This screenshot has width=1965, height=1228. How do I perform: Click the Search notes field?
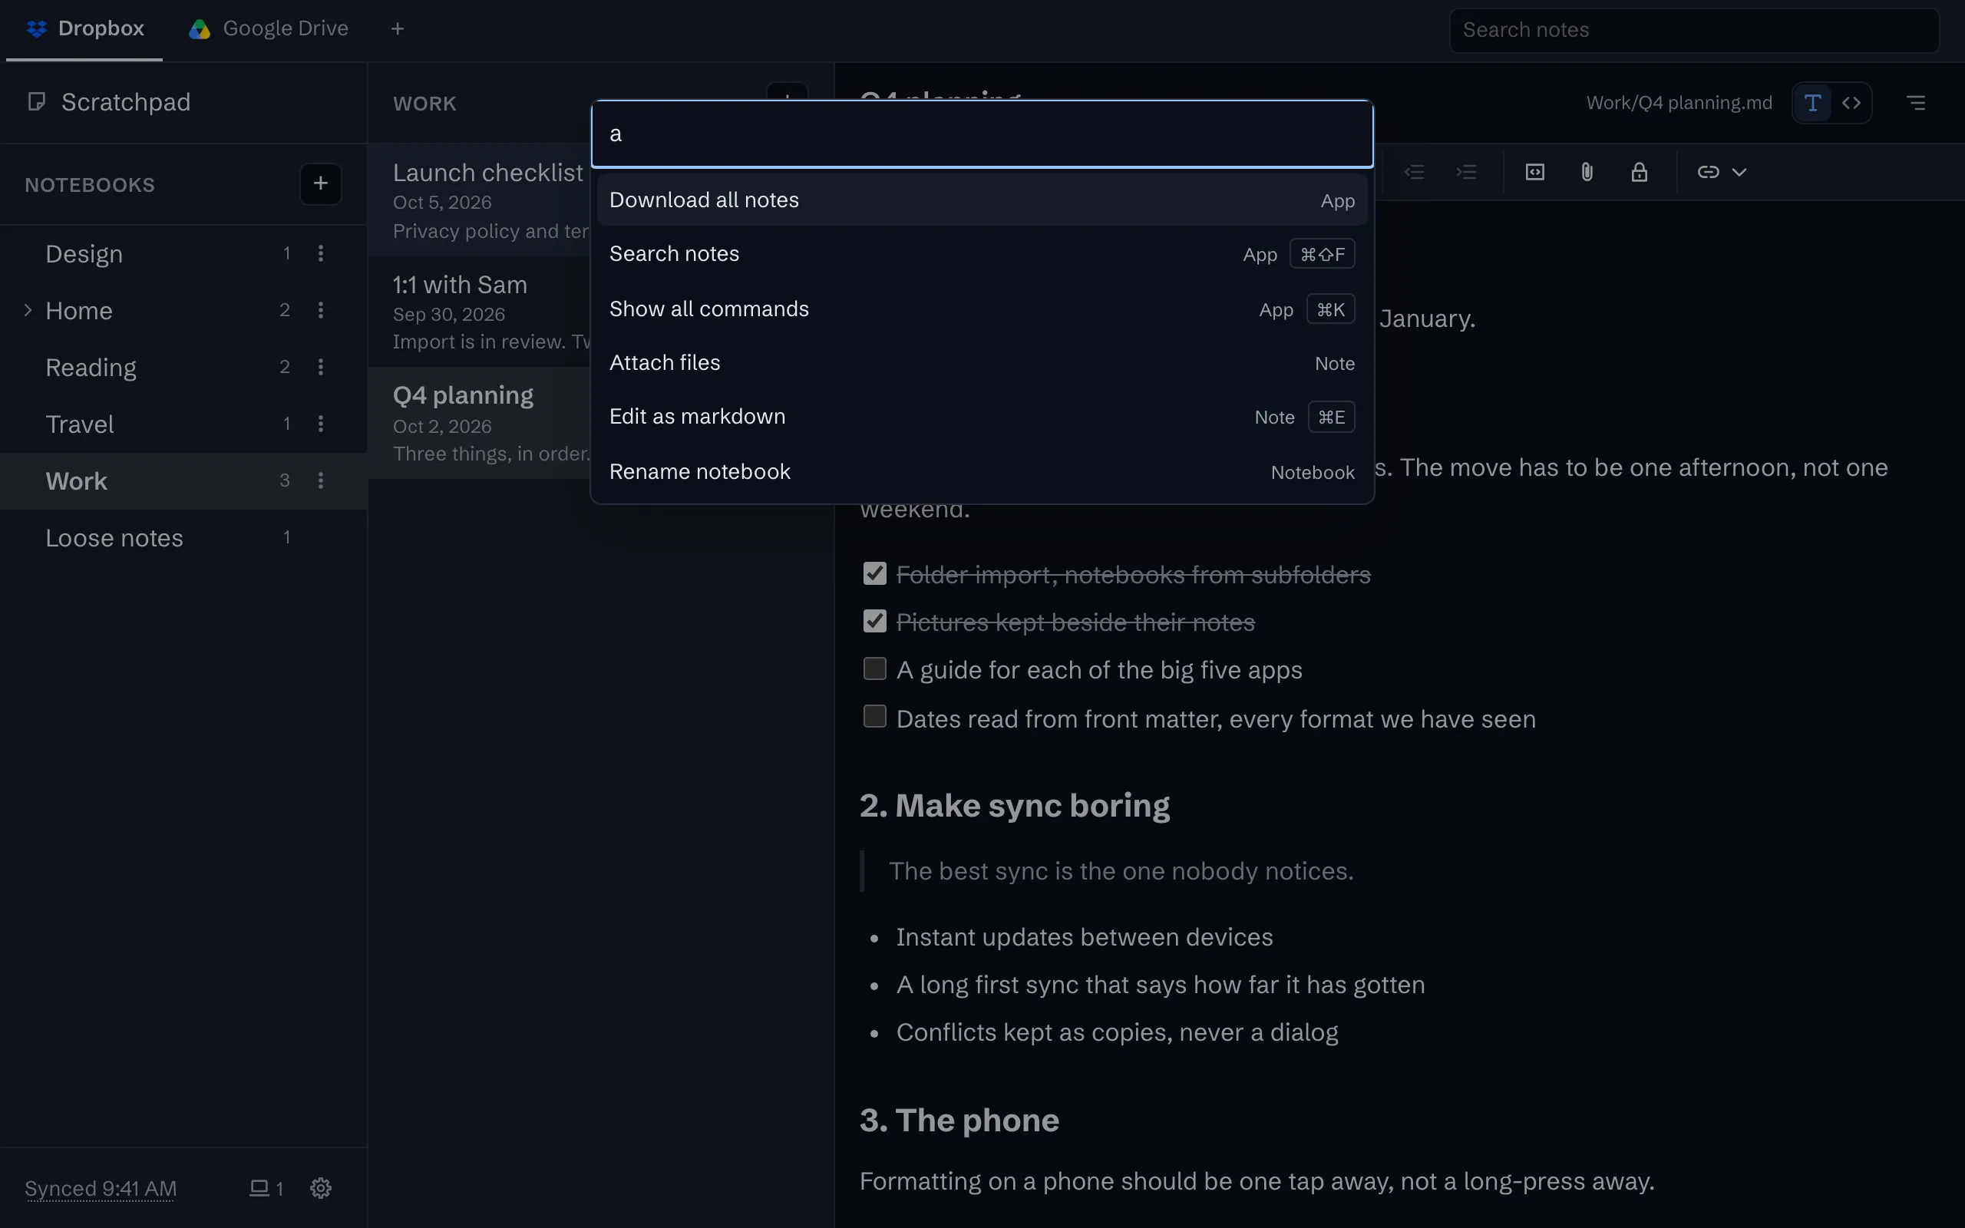pos(1694,30)
